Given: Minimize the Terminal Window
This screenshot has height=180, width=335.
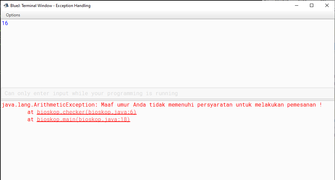Looking at the screenshot, I should (x=296, y=6).
